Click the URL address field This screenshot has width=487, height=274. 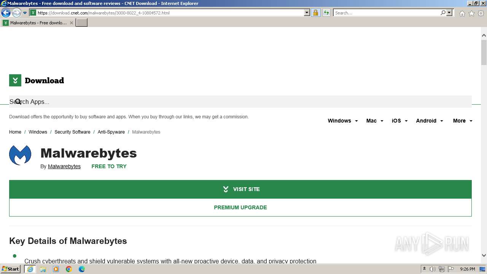[170, 13]
